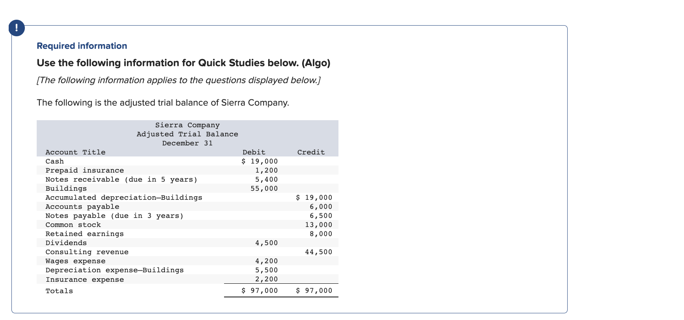Click the debit total $ 97,000

pos(260,290)
